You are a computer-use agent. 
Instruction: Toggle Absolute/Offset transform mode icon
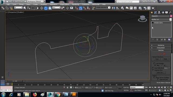click(71, 87)
